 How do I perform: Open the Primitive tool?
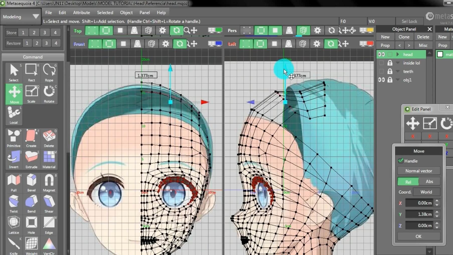point(14,138)
